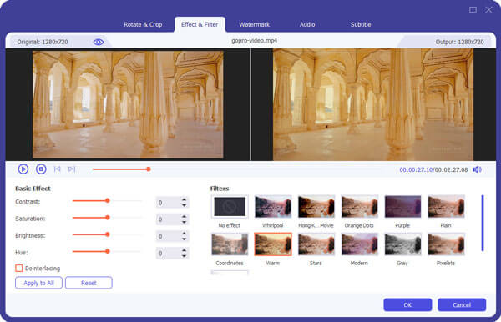The height and width of the screenshot is (322, 501).
Task: Jump to previous frame
Action: pyautogui.click(x=57, y=169)
